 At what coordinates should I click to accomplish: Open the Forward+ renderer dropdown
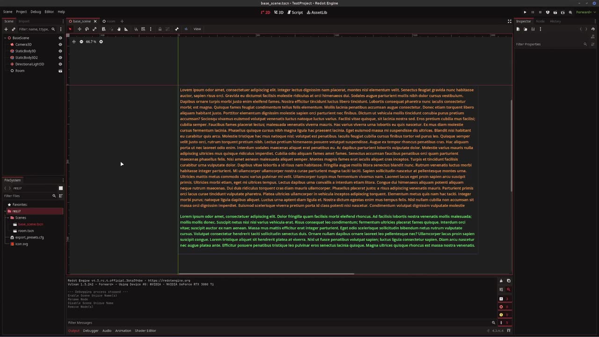coord(585,12)
